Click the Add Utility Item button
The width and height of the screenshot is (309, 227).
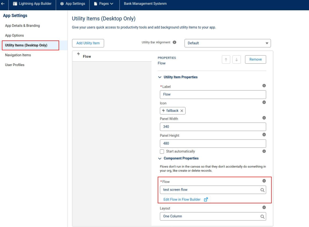point(88,43)
